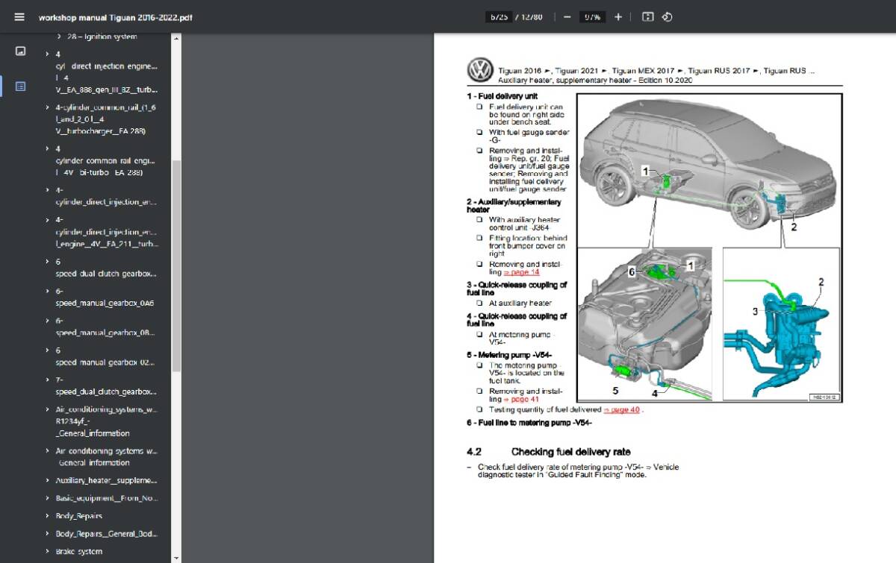Screen dimensions: 896x563
Task: Click the fuel tank detail diagram
Action: pos(645,324)
